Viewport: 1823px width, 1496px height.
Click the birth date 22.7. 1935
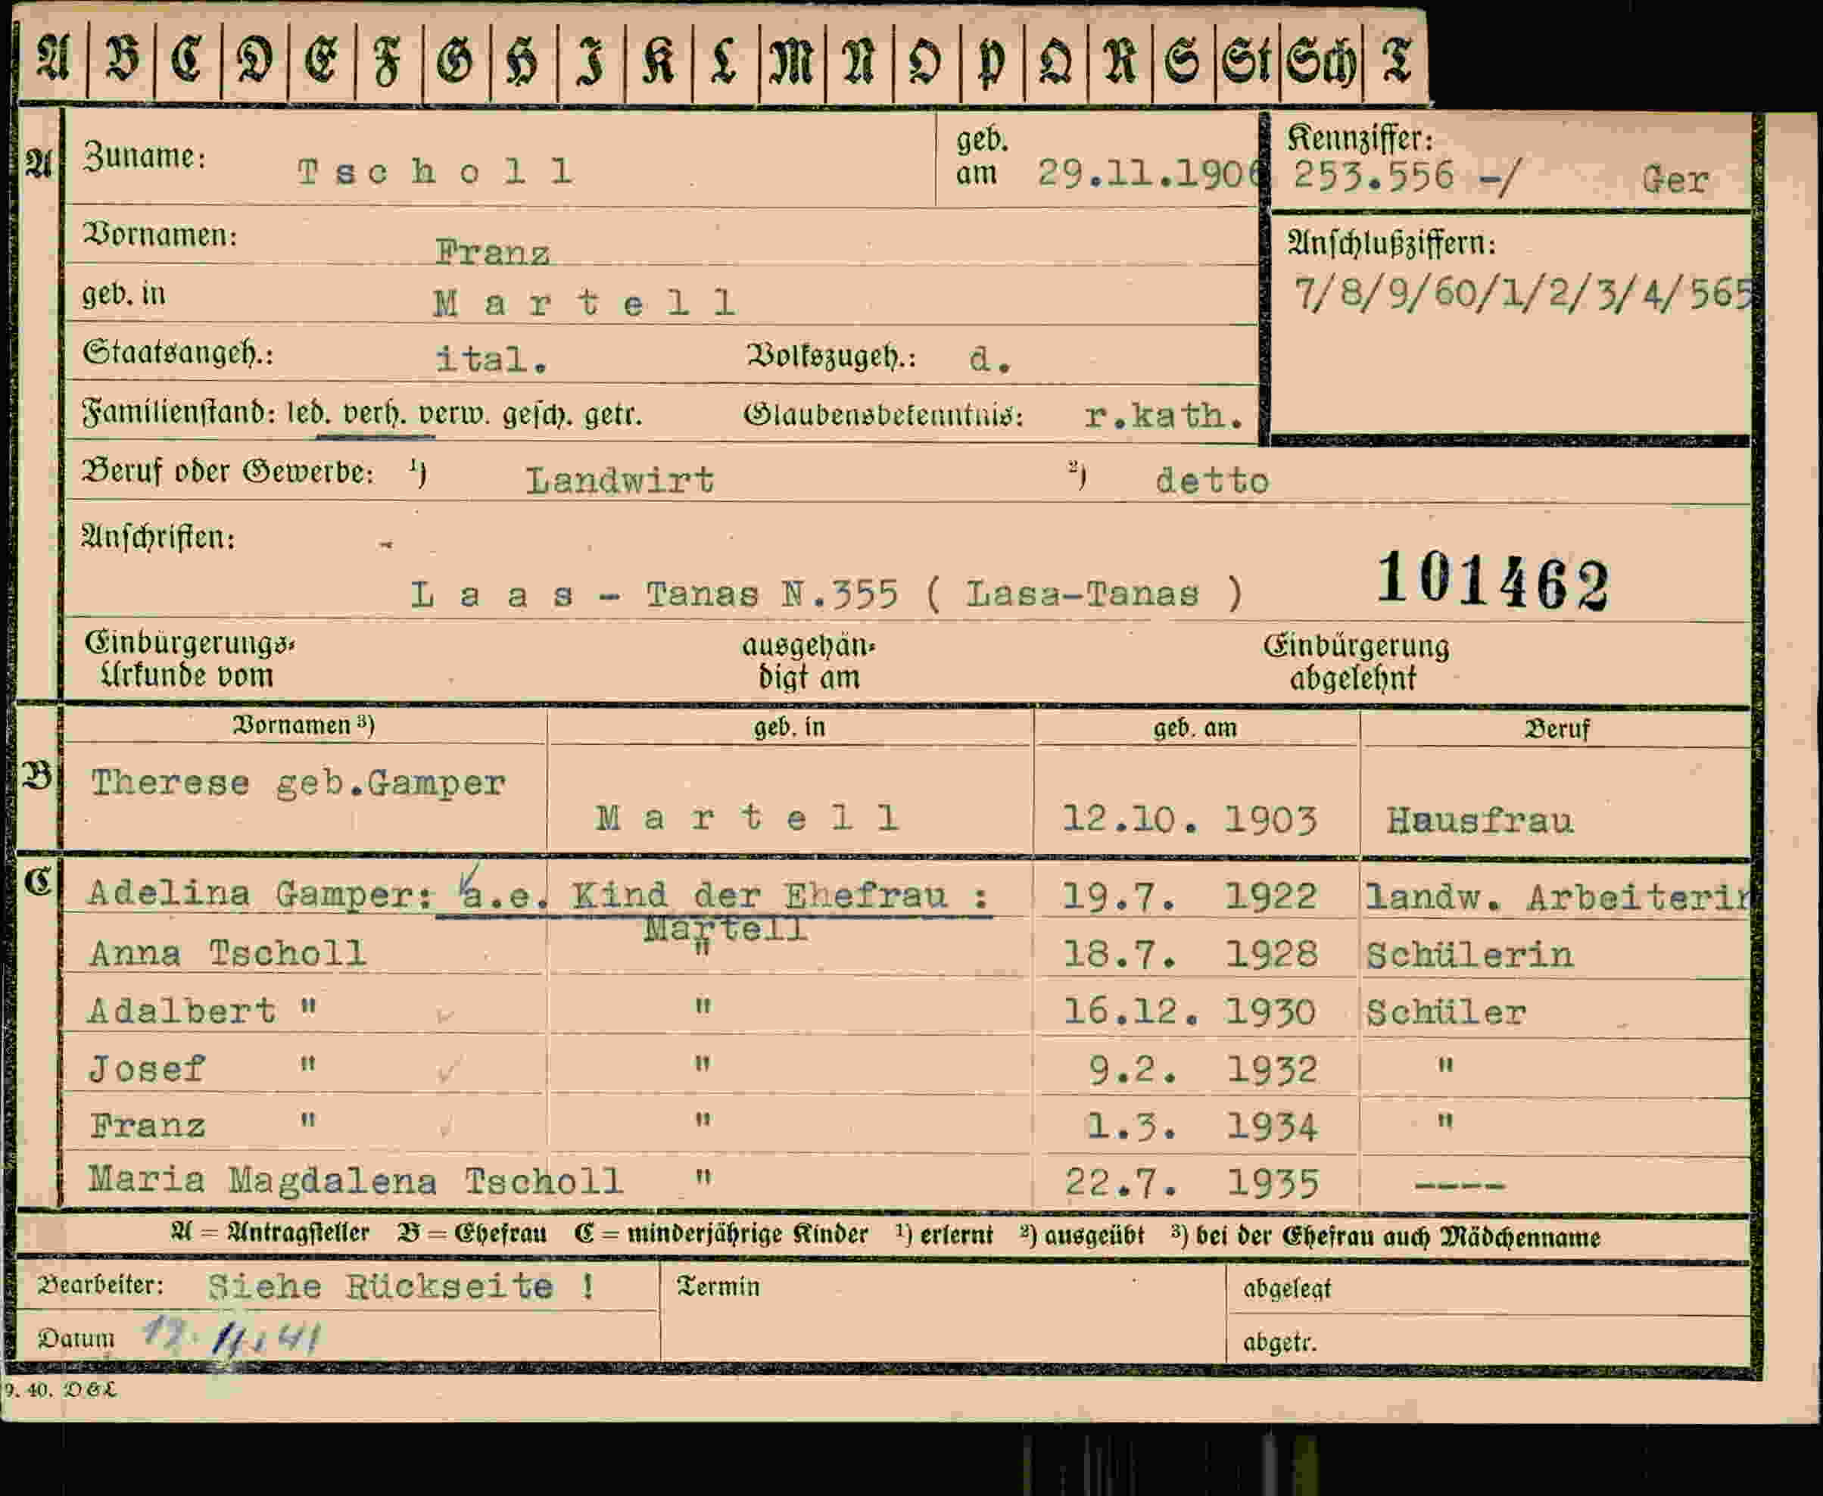[x=1192, y=1184]
